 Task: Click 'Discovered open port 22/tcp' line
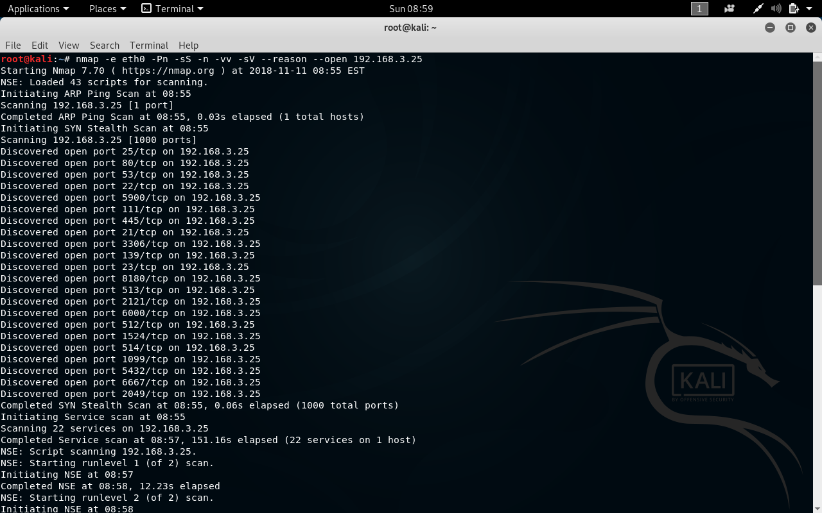pos(125,186)
